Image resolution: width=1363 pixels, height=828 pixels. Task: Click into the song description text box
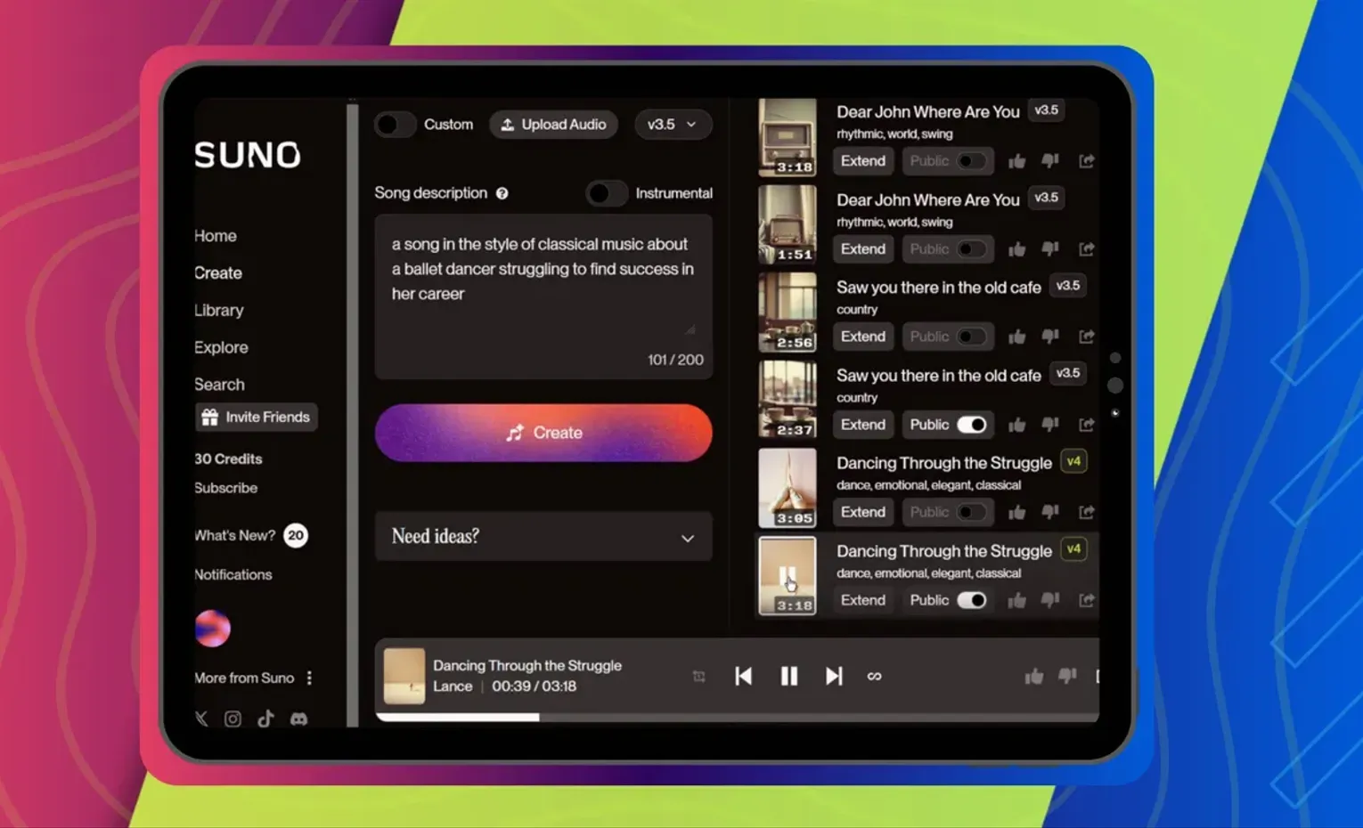543,296
